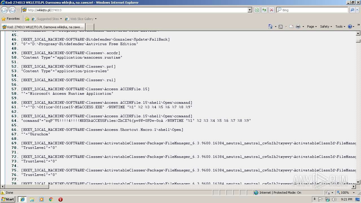Viewport: 361px width, 203px height.
Task: Click line 53 application/pics-rules text
Action: [x=65, y=71]
